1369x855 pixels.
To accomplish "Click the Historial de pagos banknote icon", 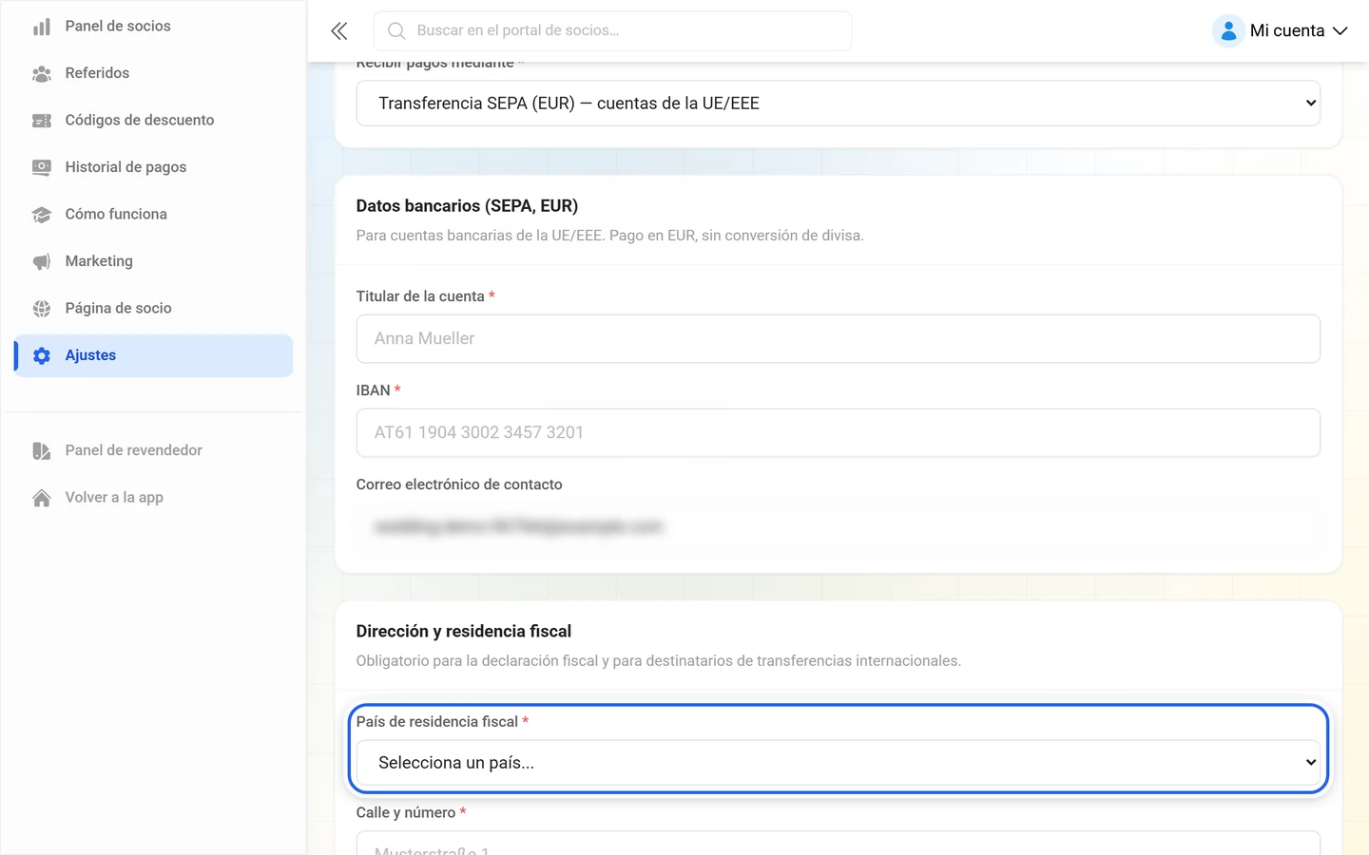I will 42,167.
